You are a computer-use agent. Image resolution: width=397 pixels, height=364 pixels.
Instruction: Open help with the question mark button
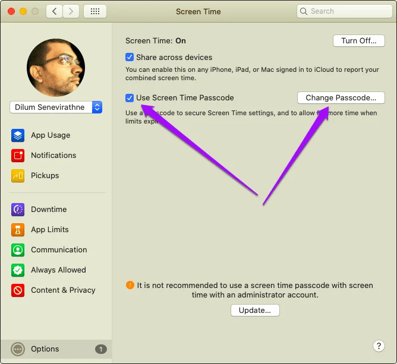pyautogui.click(x=379, y=346)
